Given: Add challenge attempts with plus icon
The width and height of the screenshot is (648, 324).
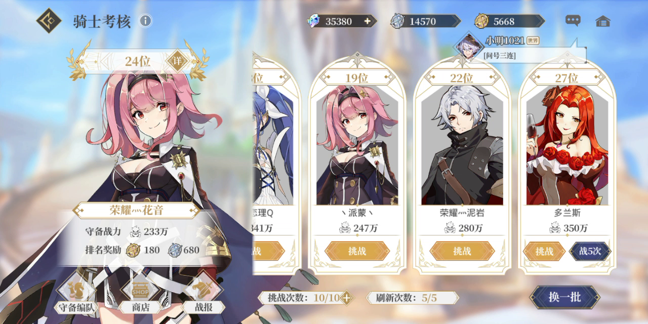Looking at the screenshot, I should (x=346, y=298).
